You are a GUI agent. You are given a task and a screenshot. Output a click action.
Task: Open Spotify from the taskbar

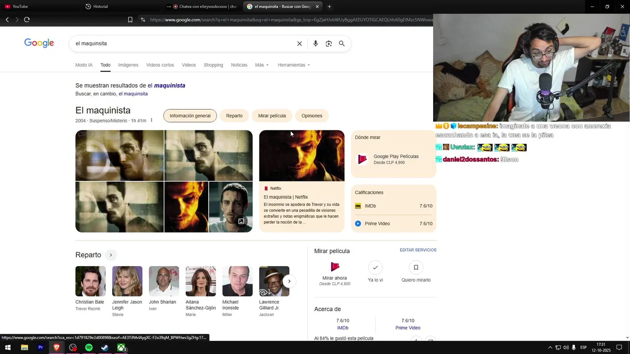point(89,348)
